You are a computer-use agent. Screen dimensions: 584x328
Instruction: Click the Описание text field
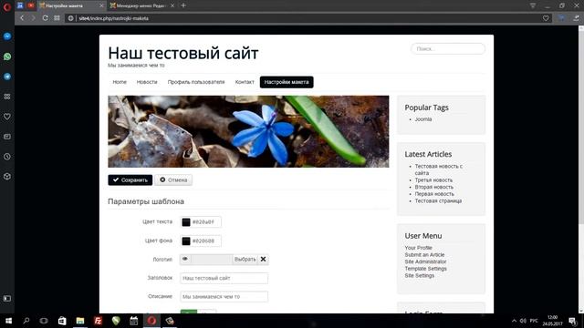click(224, 297)
